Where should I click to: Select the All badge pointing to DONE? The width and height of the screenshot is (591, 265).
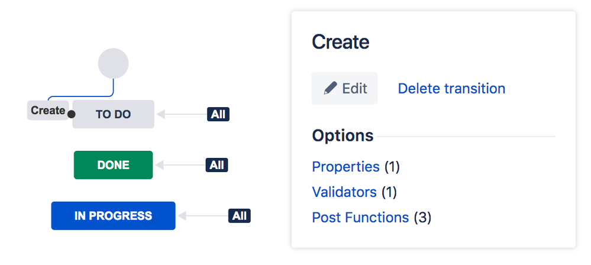[217, 165]
